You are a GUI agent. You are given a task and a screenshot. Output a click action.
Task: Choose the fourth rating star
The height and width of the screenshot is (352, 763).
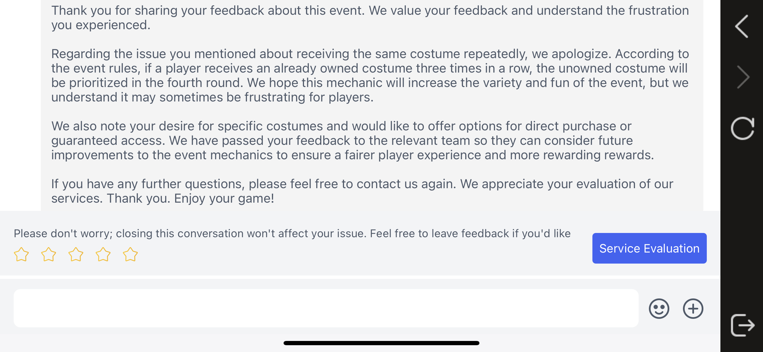(x=103, y=255)
